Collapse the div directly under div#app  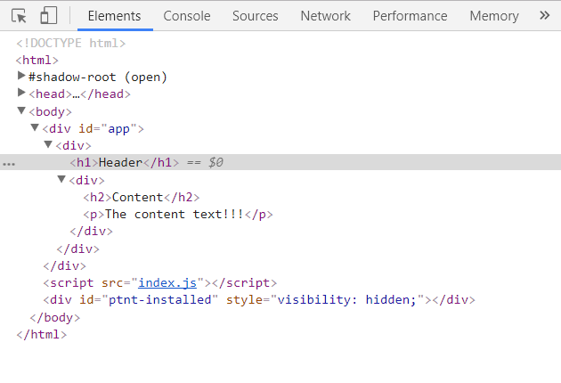tap(48, 144)
